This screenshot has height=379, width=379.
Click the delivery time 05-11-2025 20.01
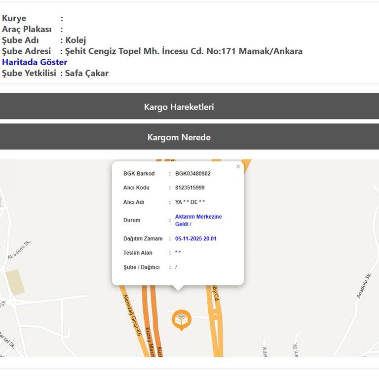point(195,239)
